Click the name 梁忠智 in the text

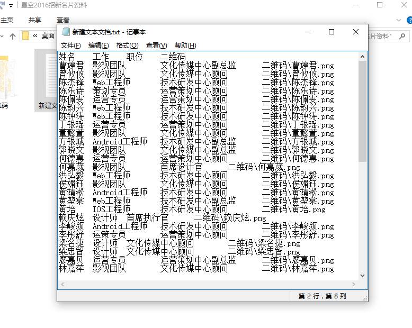71,252
